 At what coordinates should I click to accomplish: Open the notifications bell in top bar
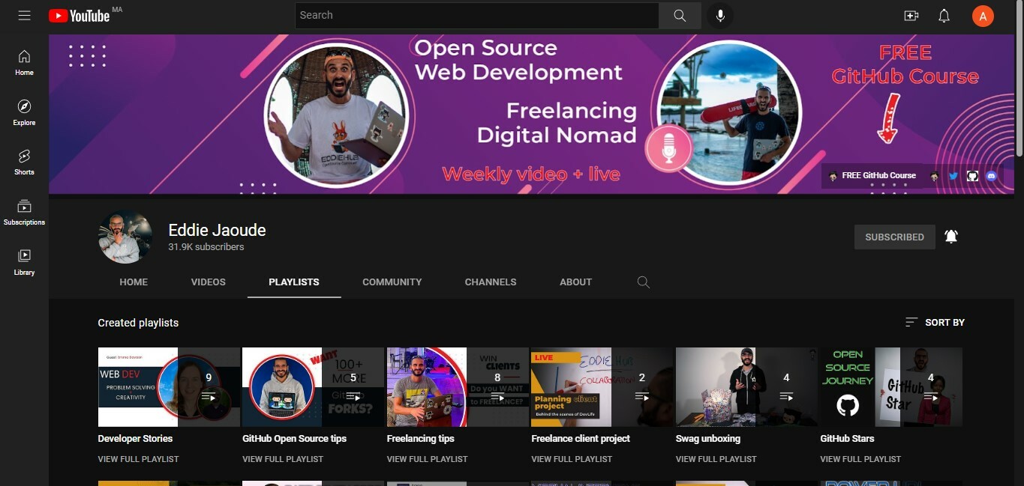click(x=944, y=16)
